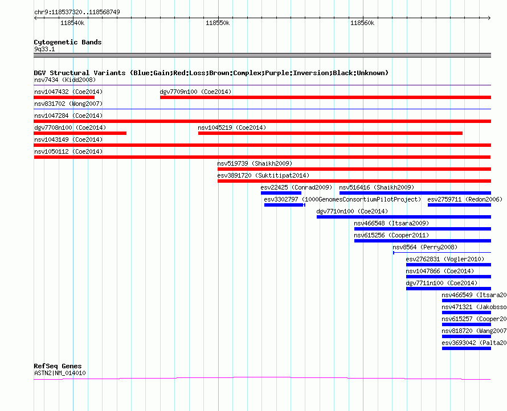Select the nsv8564 (Perry2008) label
This screenshot has height=411, width=507.
(x=425, y=247)
